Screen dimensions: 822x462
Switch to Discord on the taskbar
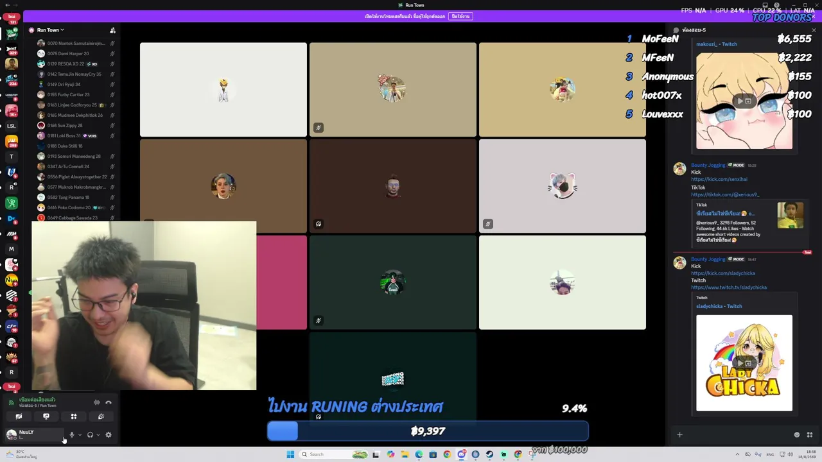(461, 454)
